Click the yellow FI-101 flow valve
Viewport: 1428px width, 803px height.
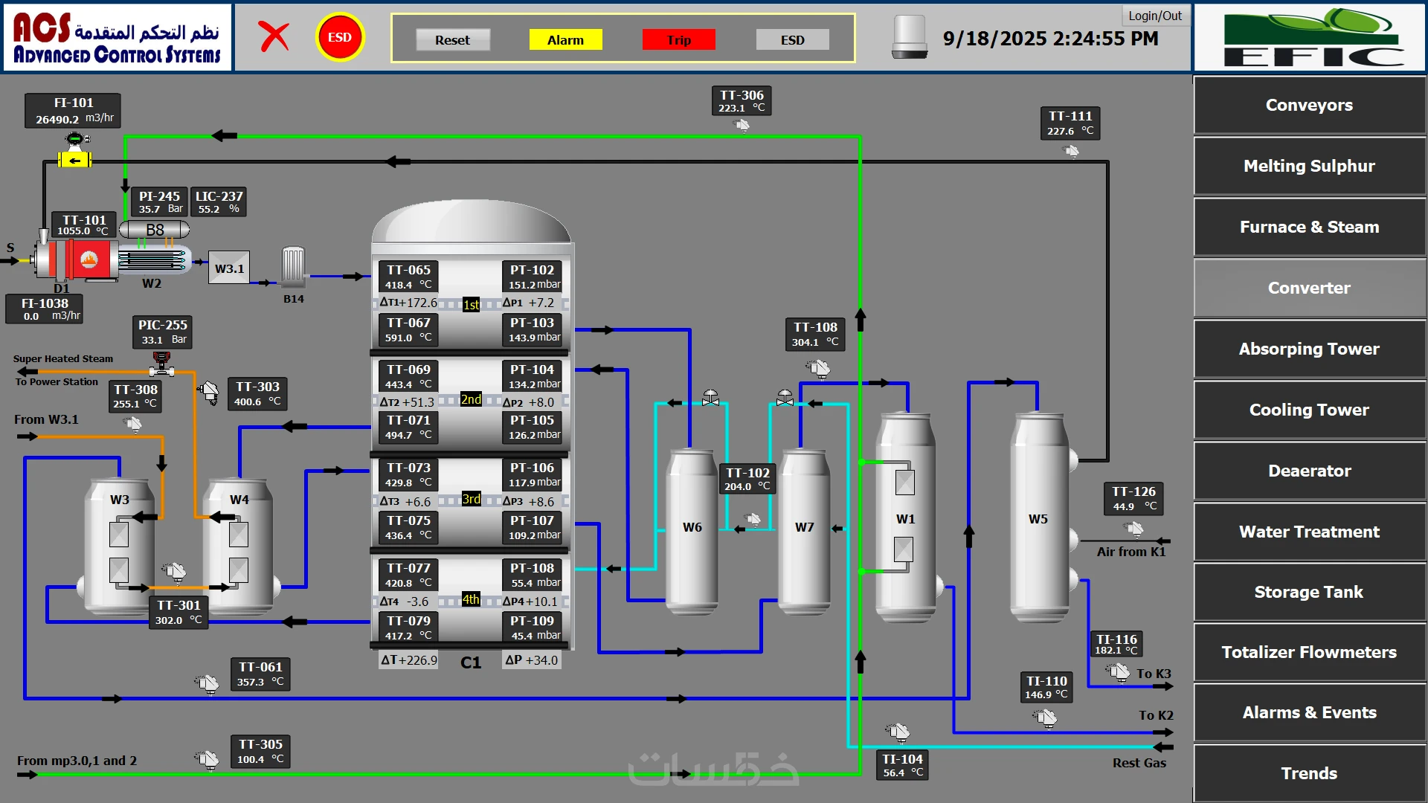tap(74, 160)
